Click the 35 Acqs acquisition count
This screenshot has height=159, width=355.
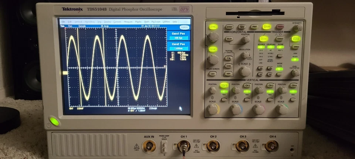point(105,26)
